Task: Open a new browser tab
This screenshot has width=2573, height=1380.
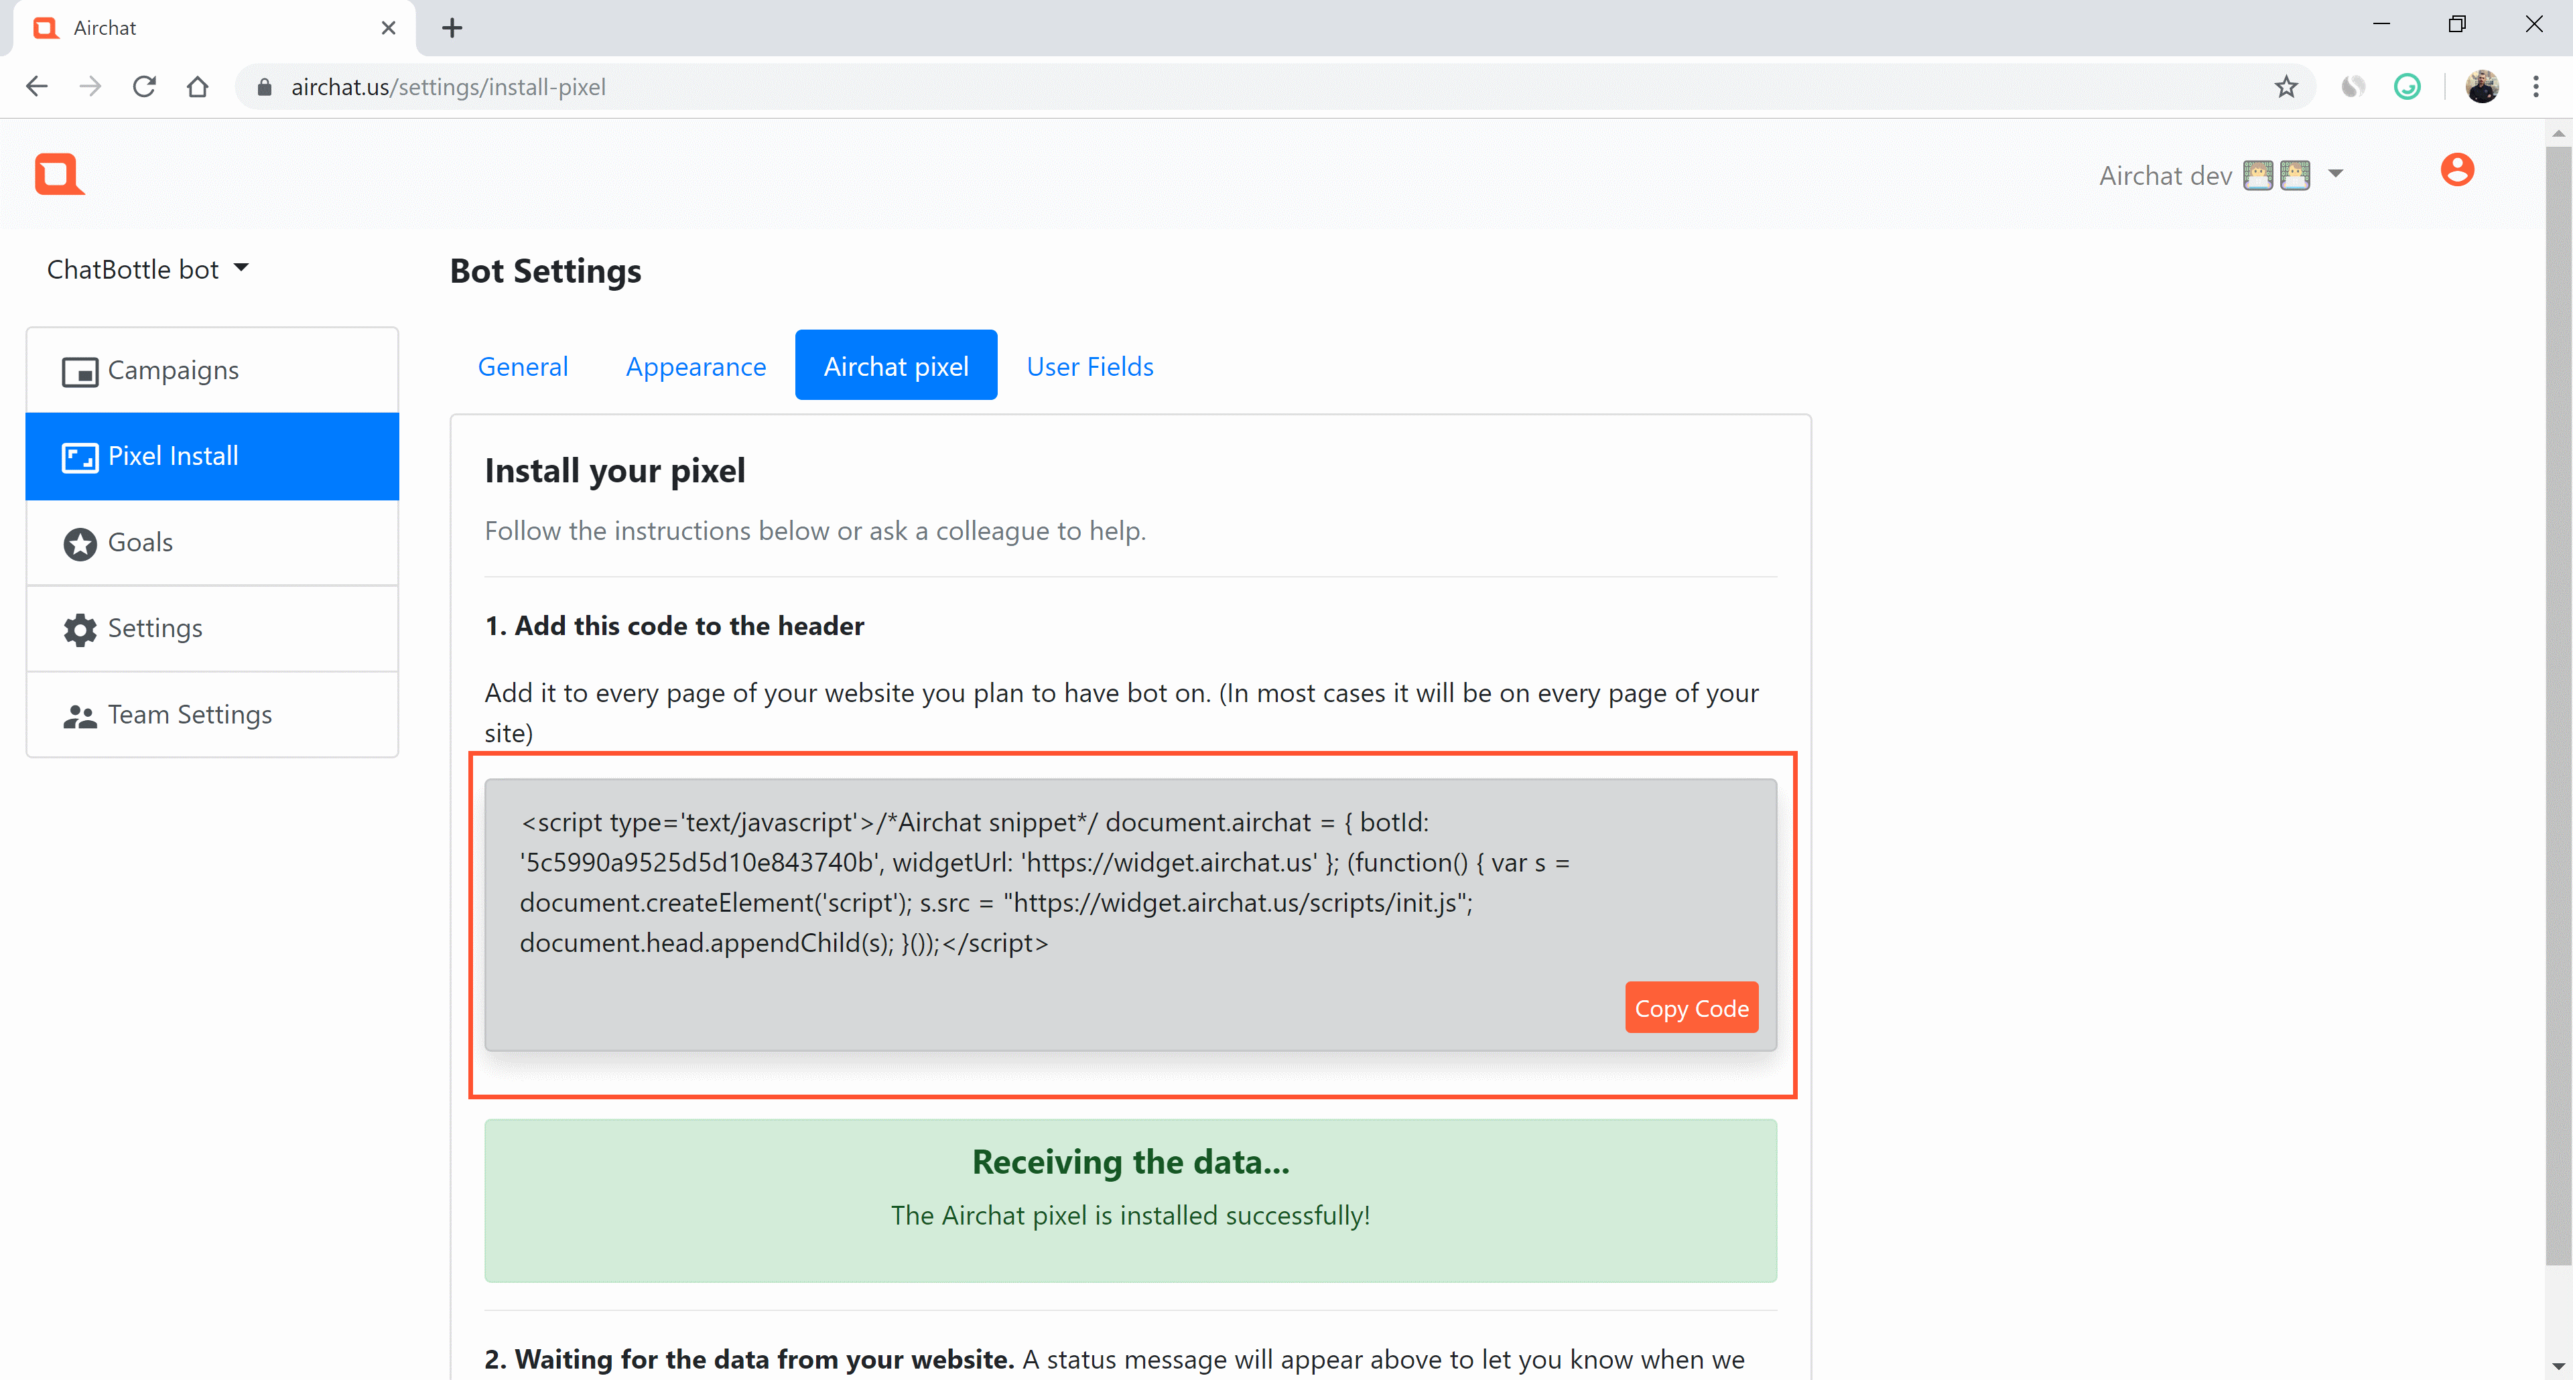Action: click(x=452, y=28)
